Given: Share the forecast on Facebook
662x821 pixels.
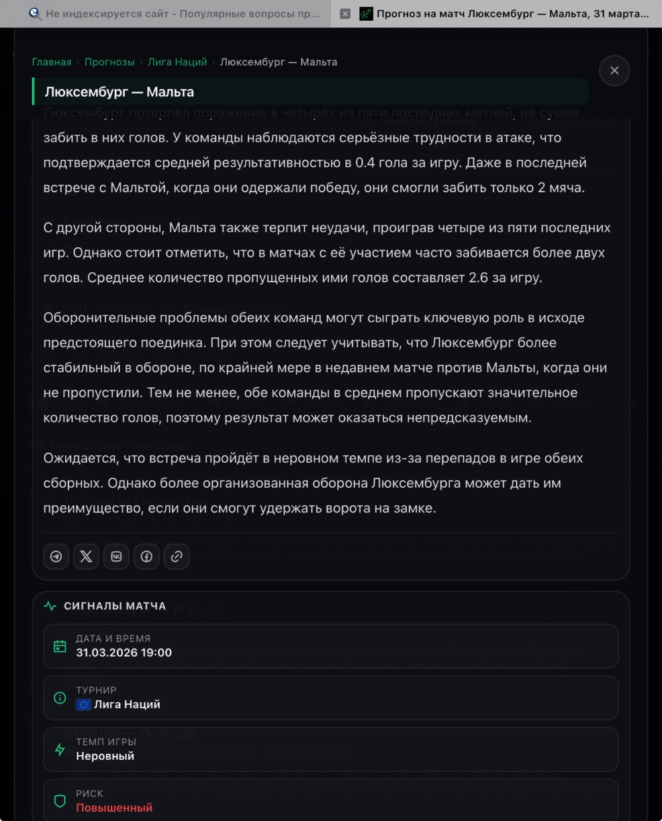Looking at the screenshot, I should point(146,556).
